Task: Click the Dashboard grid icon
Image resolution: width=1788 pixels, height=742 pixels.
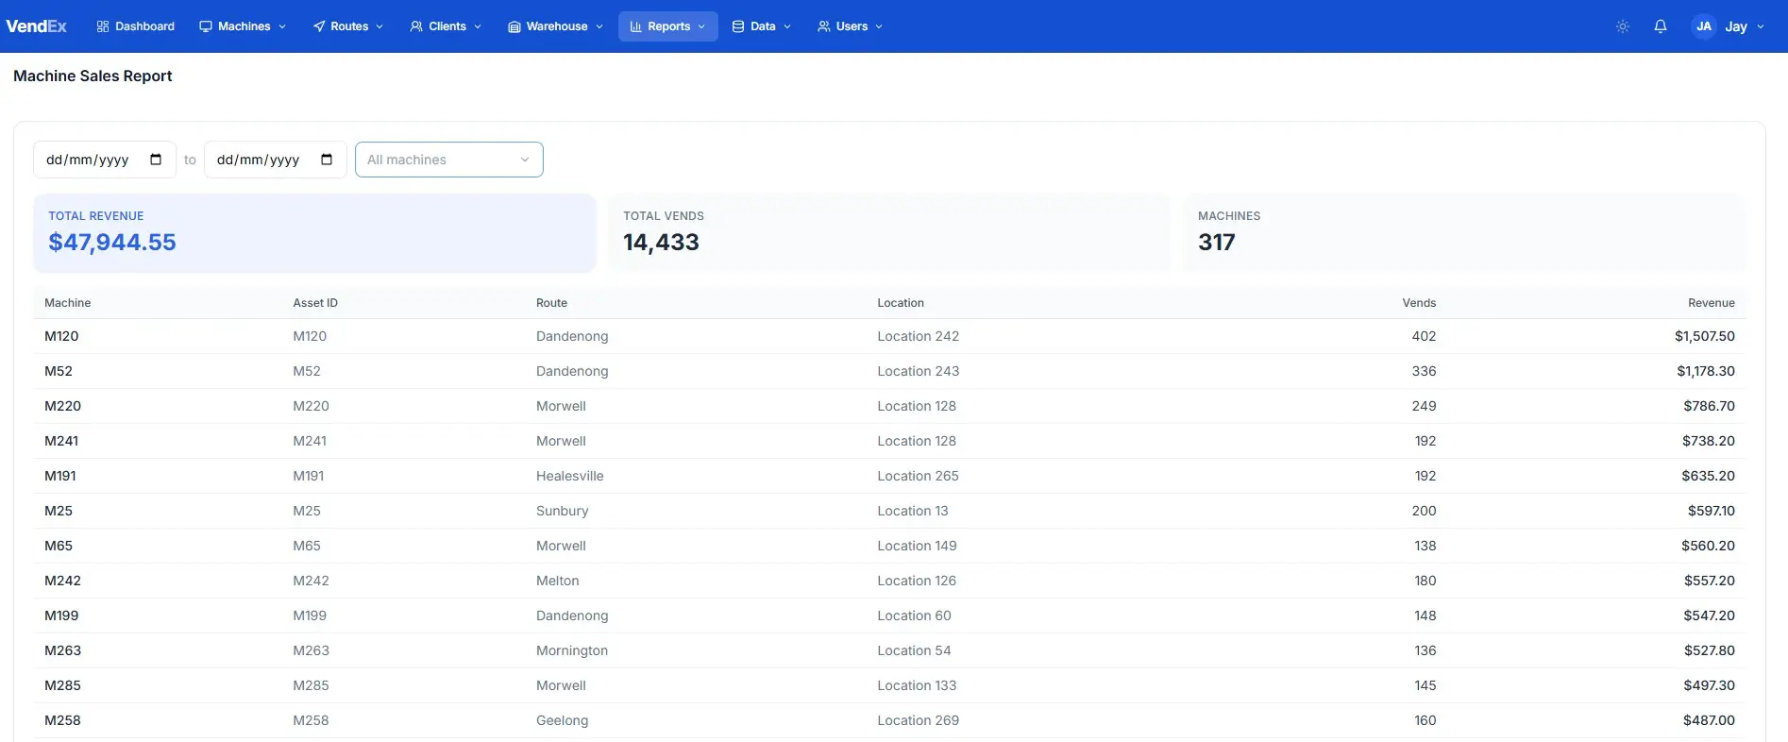Action: 103,26
